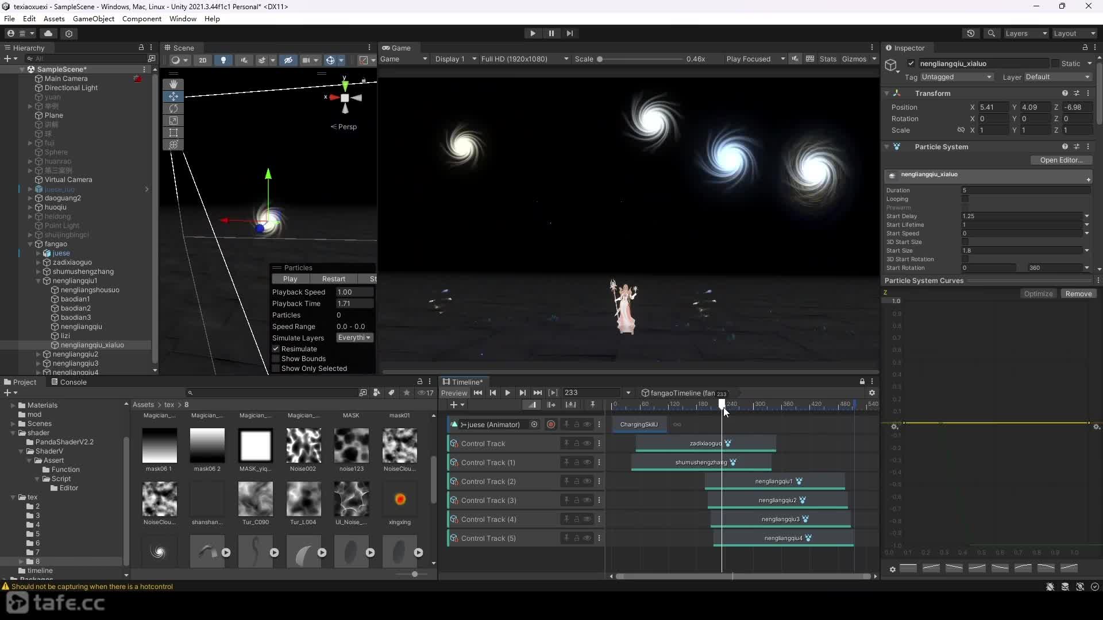Click Restart in Particles overlay
The height and width of the screenshot is (620, 1103).
(x=333, y=279)
